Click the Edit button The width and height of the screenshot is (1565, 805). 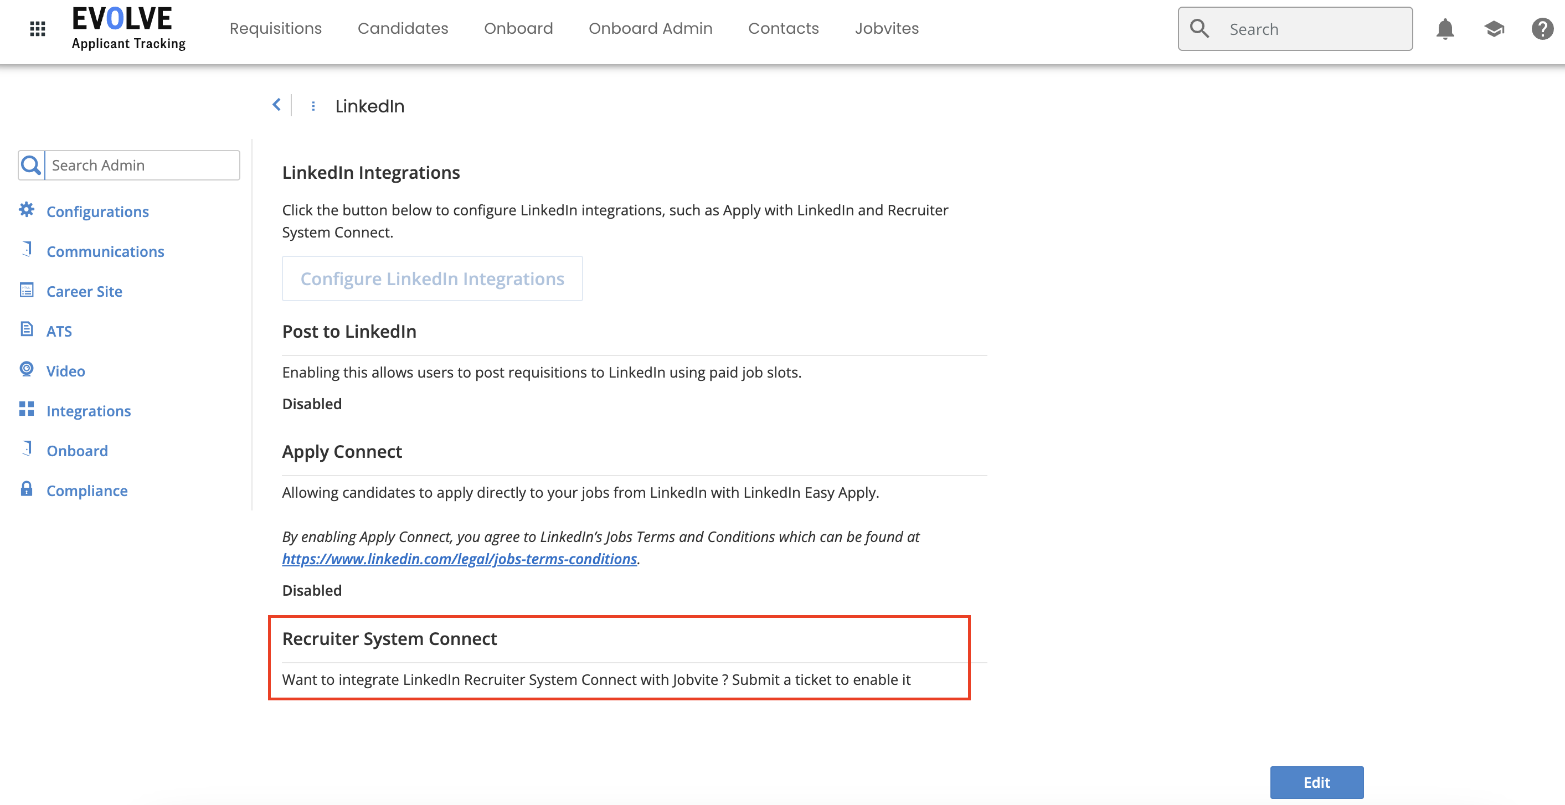[x=1316, y=782]
